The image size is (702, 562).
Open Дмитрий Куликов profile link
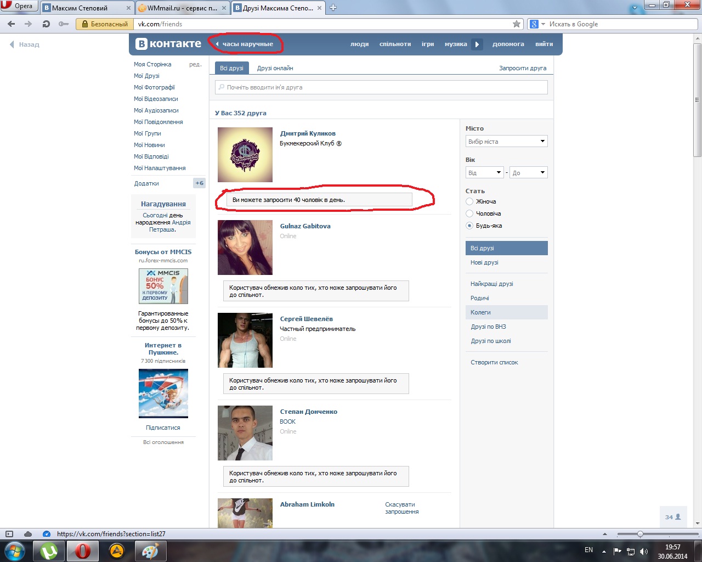(308, 133)
